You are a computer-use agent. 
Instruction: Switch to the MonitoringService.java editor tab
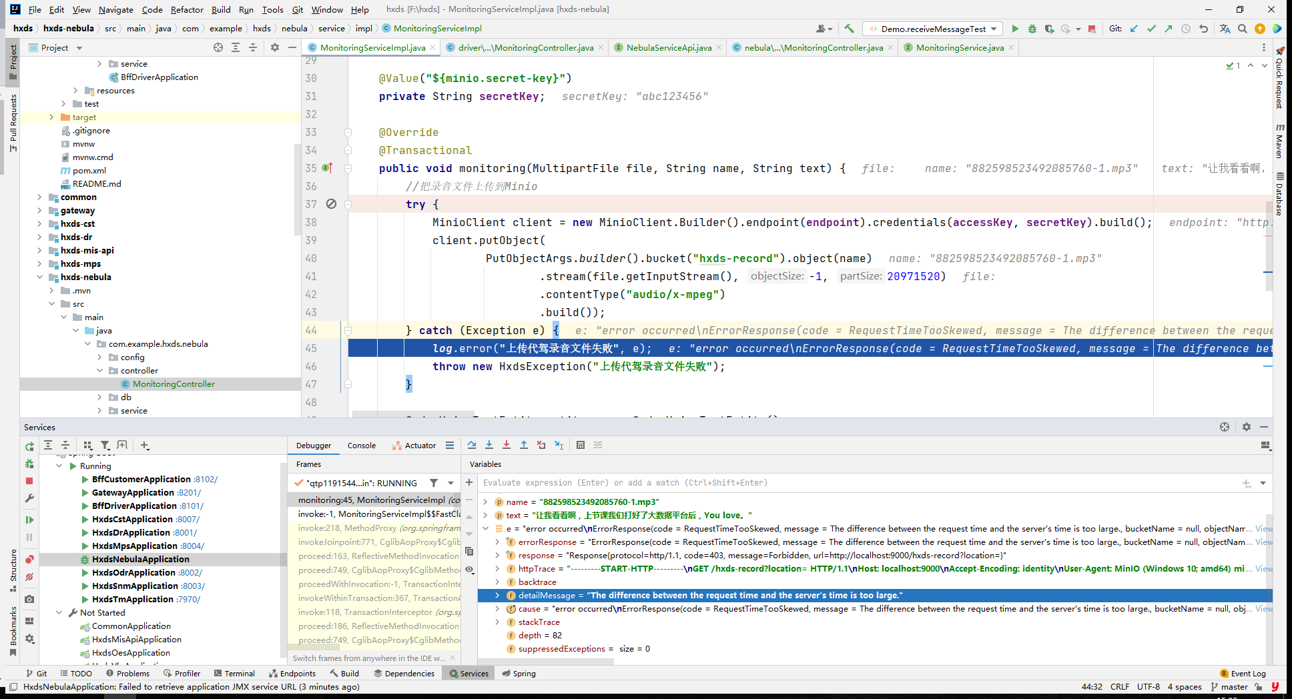[x=960, y=47]
